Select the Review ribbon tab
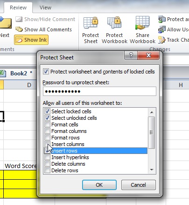This screenshot has height=205, width=189. tap(18, 7)
